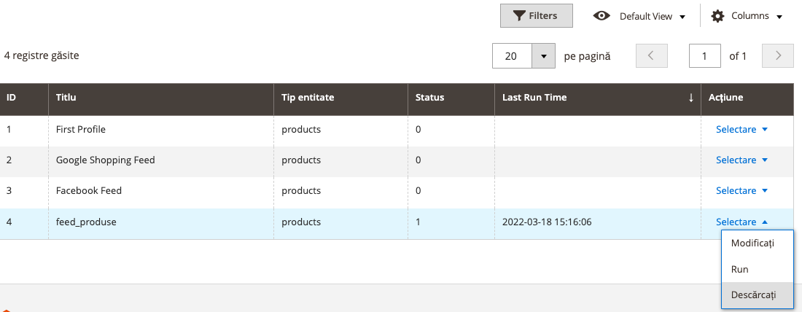Viewport: 802px width, 312px height.
Task: Choose Run from the action menu
Action: 757,269
